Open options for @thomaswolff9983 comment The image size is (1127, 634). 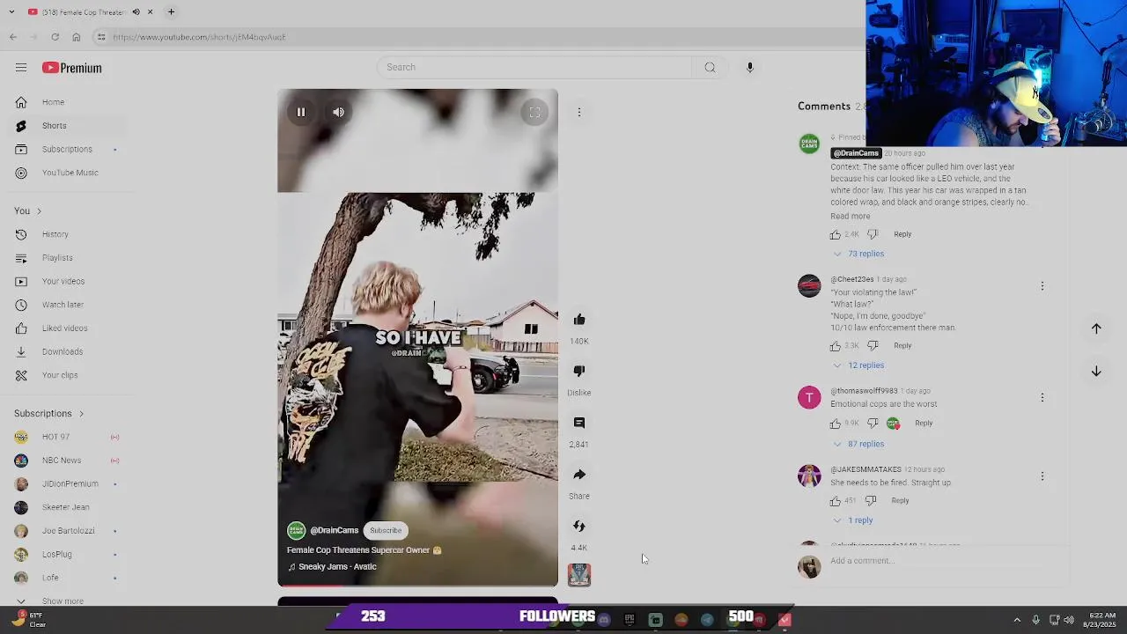(x=1042, y=398)
